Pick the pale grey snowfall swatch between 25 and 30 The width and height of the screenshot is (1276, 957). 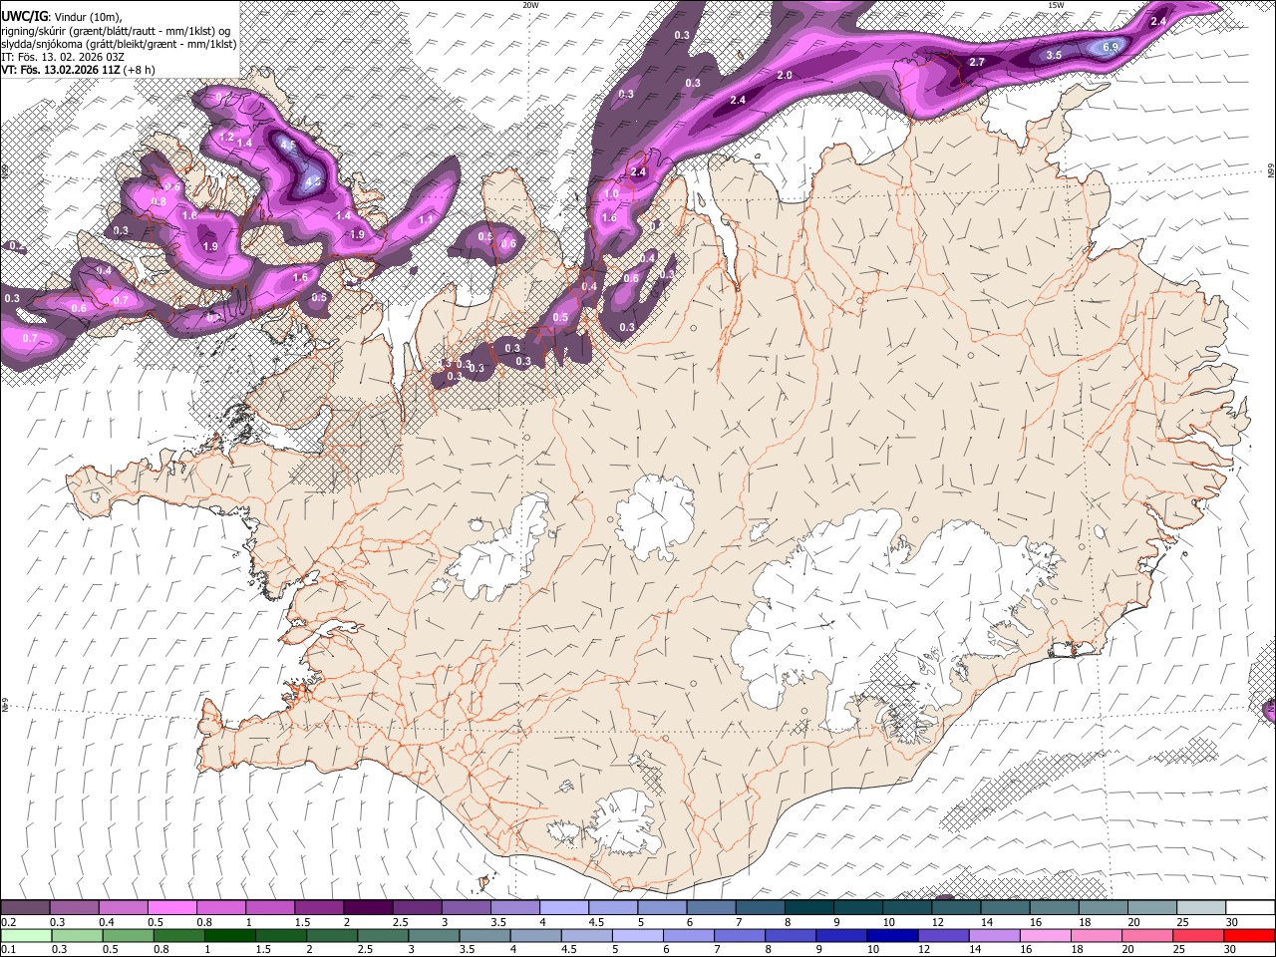click(1202, 907)
